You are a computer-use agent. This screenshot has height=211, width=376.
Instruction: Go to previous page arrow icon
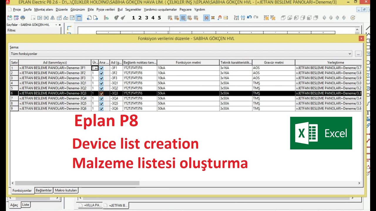[89, 18]
